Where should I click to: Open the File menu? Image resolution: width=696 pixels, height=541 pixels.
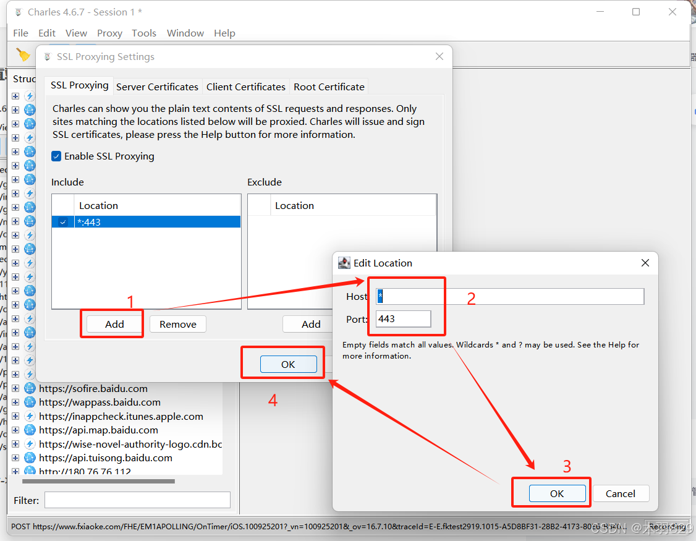(20, 33)
